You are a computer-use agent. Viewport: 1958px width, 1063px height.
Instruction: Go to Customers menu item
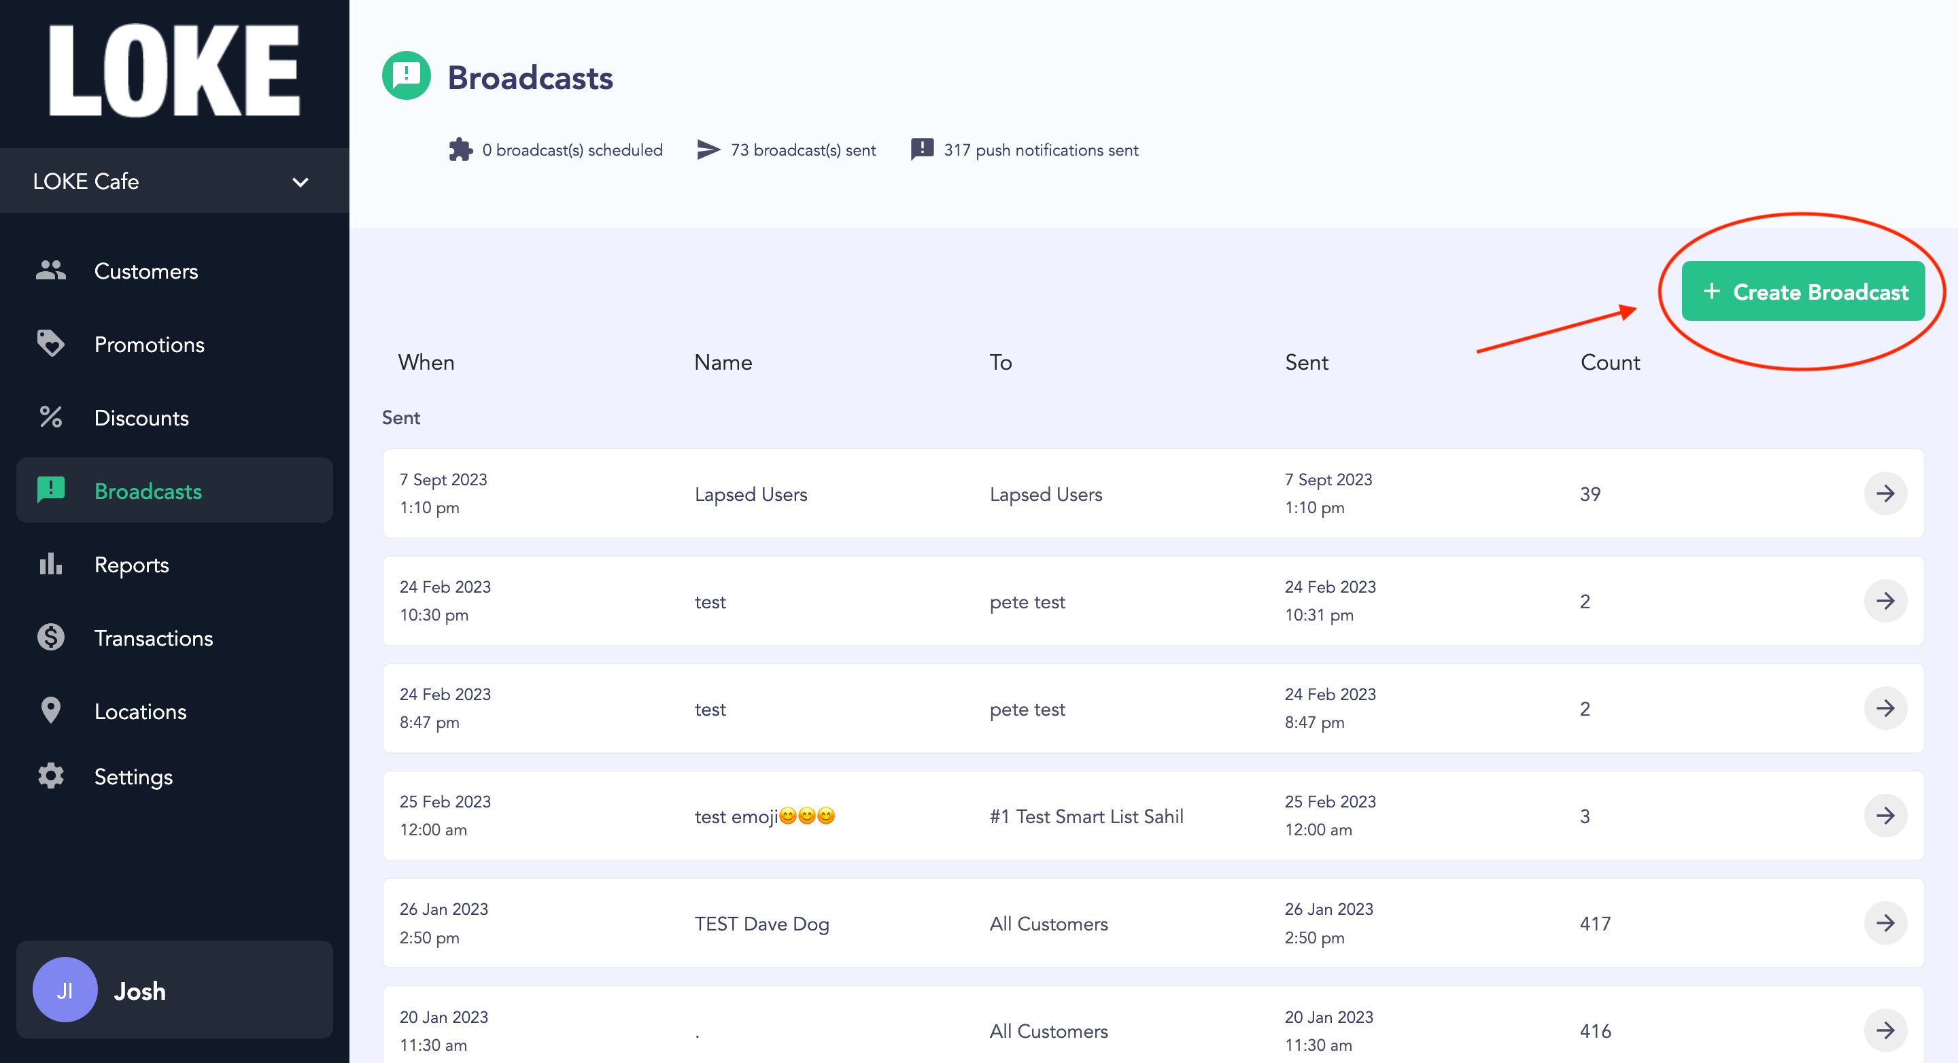(x=175, y=271)
